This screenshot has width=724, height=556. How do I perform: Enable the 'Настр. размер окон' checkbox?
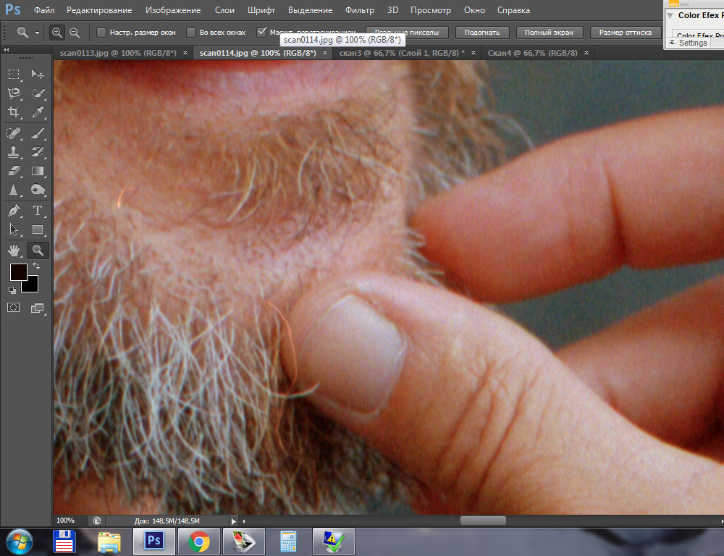[101, 33]
